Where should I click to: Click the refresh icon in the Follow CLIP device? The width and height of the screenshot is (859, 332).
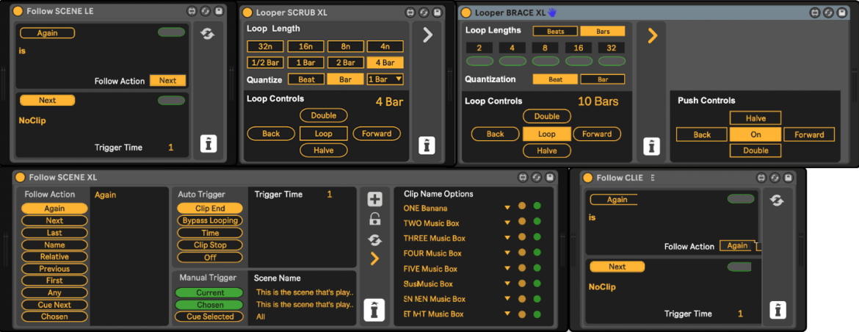pos(776,201)
